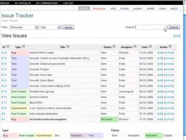Image resolution: width=186 pixels, height=140 pixels.
Task: Archive the Add WYSIWYG editor issue
Action: coord(169,53)
